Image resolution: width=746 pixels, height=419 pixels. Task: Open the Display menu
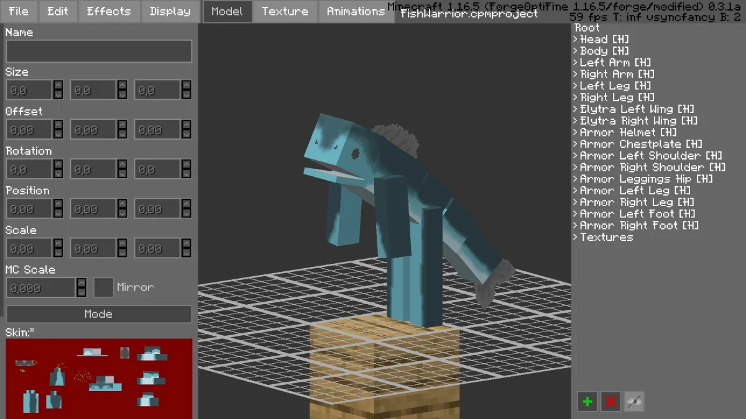pyautogui.click(x=170, y=11)
